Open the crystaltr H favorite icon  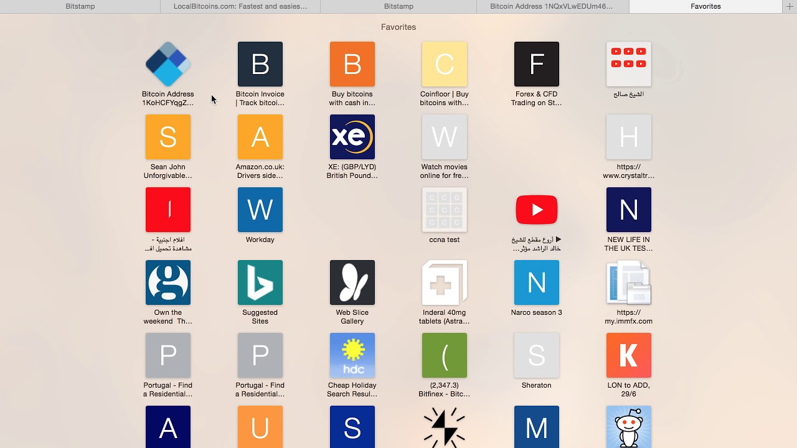(629, 137)
